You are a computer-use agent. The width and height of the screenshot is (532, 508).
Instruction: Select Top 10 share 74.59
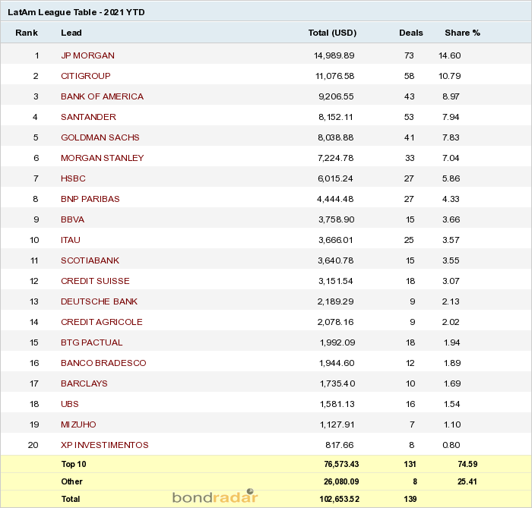(467, 464)
